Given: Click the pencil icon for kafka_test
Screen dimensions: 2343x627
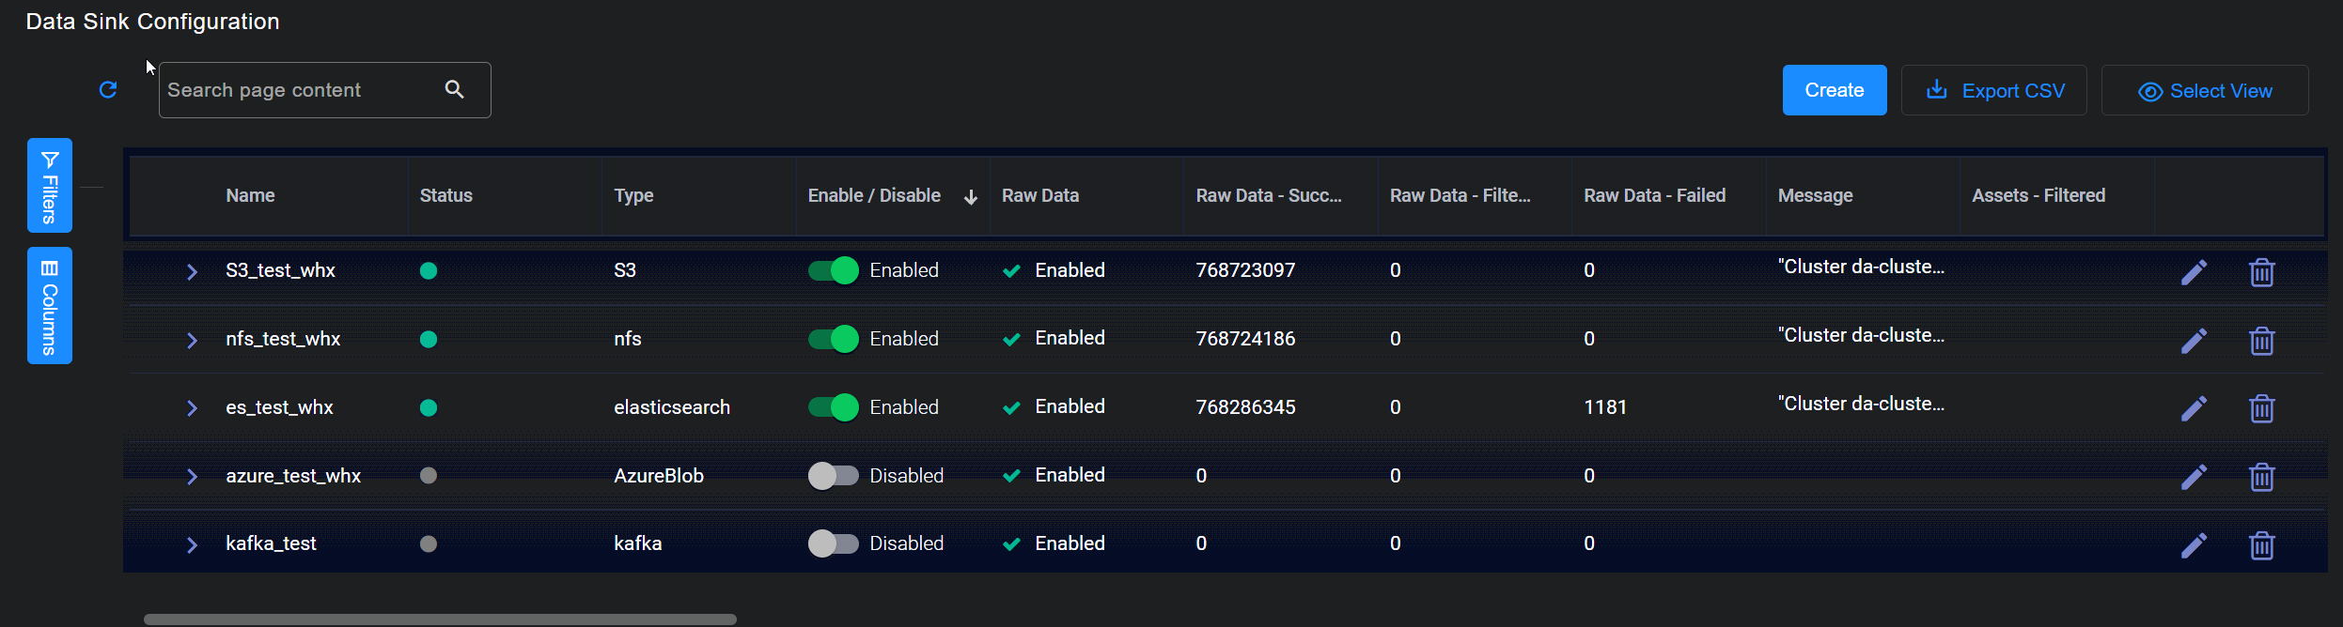Looking at the screenshot, I should [x=2194, y=545].
